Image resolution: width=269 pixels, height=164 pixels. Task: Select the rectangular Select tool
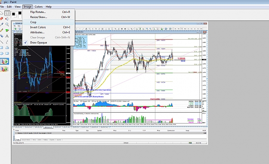coord(7,13)
